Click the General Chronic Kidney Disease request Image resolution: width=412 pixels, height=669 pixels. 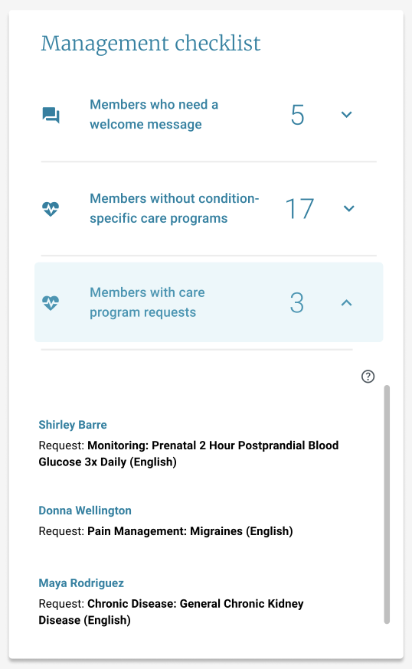172,612
